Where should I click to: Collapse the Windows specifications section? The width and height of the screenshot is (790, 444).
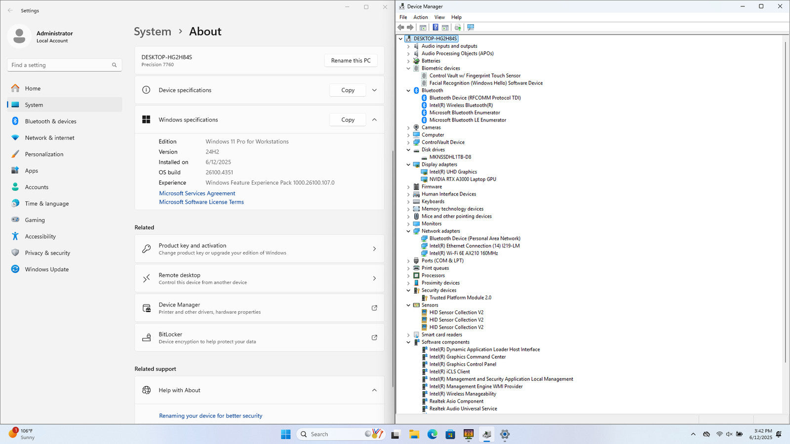(x=374, y=119)
